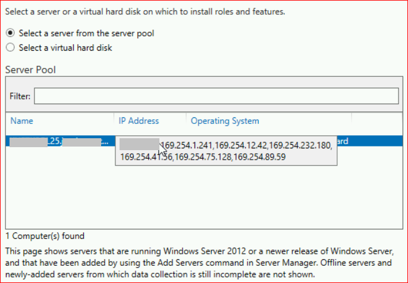Click the '1 Computer(s) found' status text
Screen dimensions: 408x283
coord(45,236)
